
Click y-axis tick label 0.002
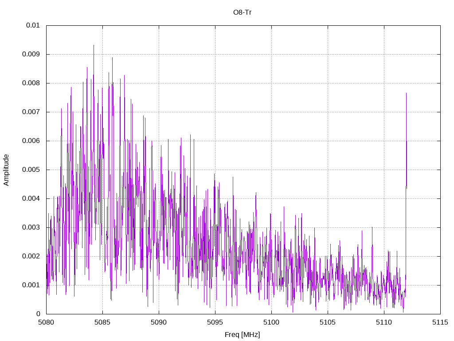pos(31,256)
